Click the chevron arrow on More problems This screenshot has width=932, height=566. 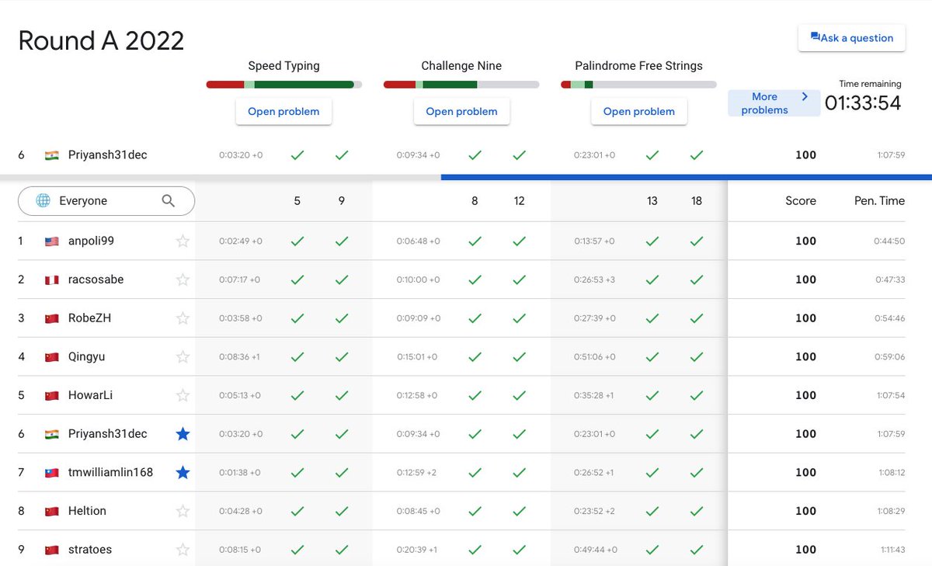tap(805, 96)
